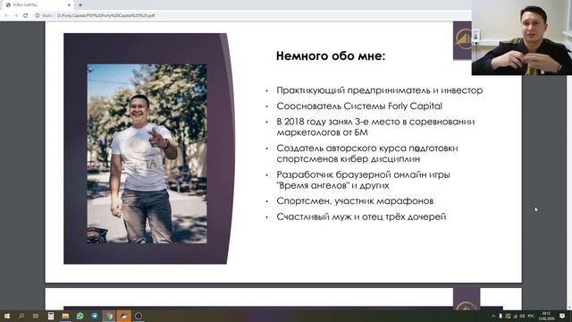Close the FORLY CAPITAL tab

[x=70, y=5]
